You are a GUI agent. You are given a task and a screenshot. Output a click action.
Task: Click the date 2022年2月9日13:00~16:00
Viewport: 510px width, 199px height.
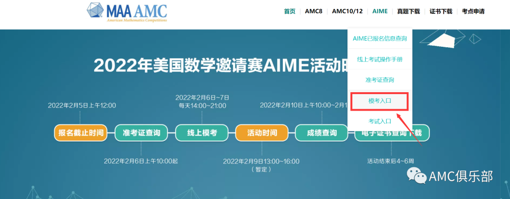(261, 161)
